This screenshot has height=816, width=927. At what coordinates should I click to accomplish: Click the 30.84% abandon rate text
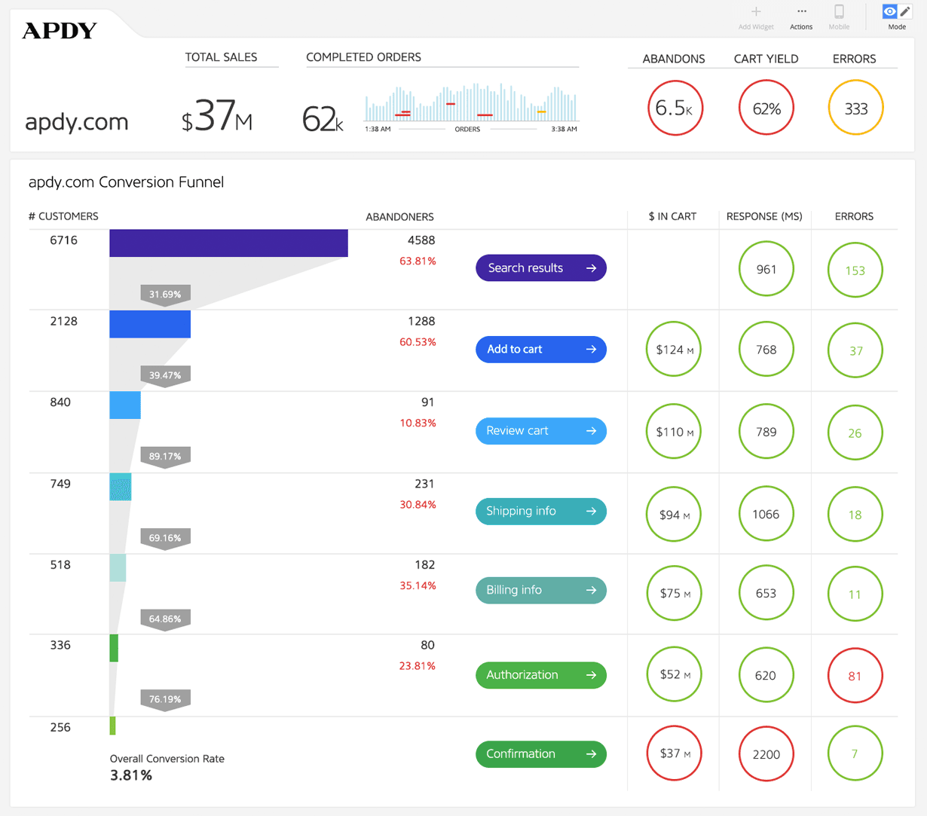point(418,504)
